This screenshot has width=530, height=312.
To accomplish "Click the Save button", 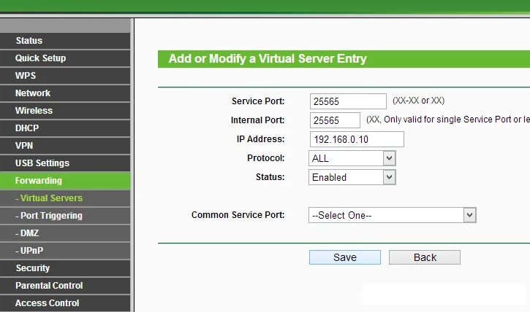I will [345, 257].
